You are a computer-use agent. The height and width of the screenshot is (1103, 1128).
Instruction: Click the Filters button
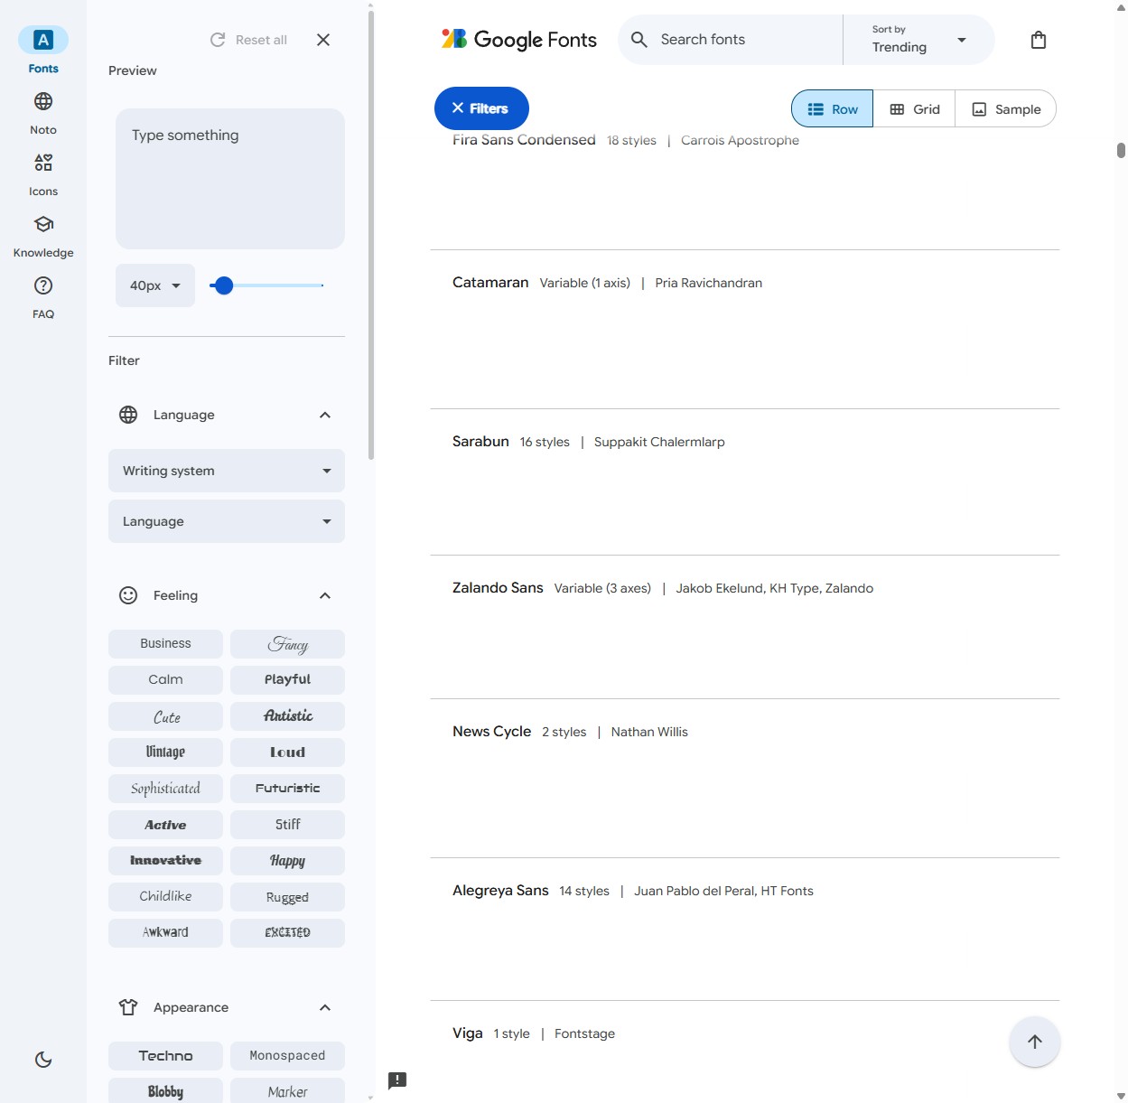point(481,108)
